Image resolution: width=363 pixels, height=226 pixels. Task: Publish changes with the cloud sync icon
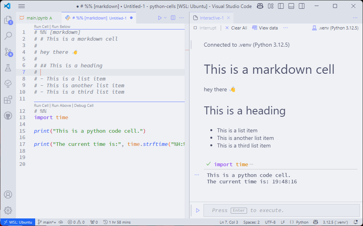[x=61, y=222]
